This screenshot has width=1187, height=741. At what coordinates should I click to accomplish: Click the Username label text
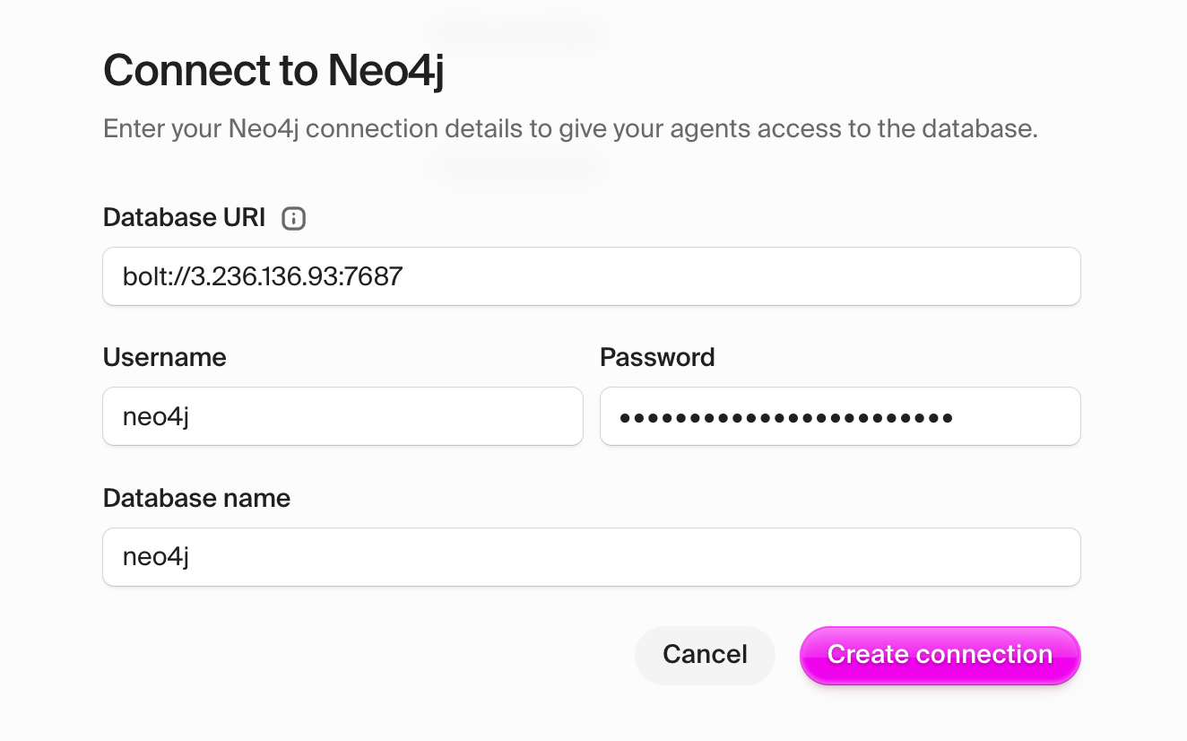164,357
